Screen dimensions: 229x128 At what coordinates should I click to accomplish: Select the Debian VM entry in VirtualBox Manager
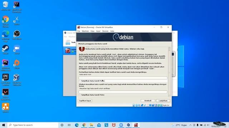point(70,51)
